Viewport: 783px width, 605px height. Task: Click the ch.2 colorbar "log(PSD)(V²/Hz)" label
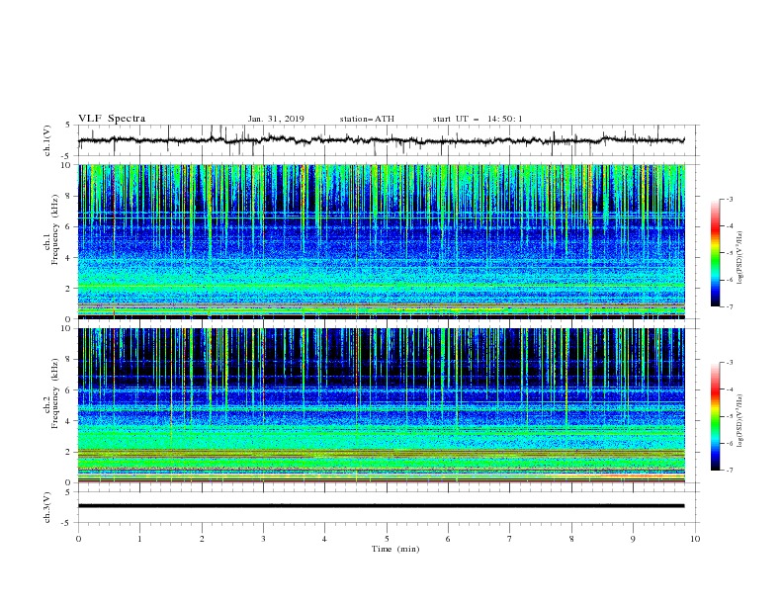[739, 421]
